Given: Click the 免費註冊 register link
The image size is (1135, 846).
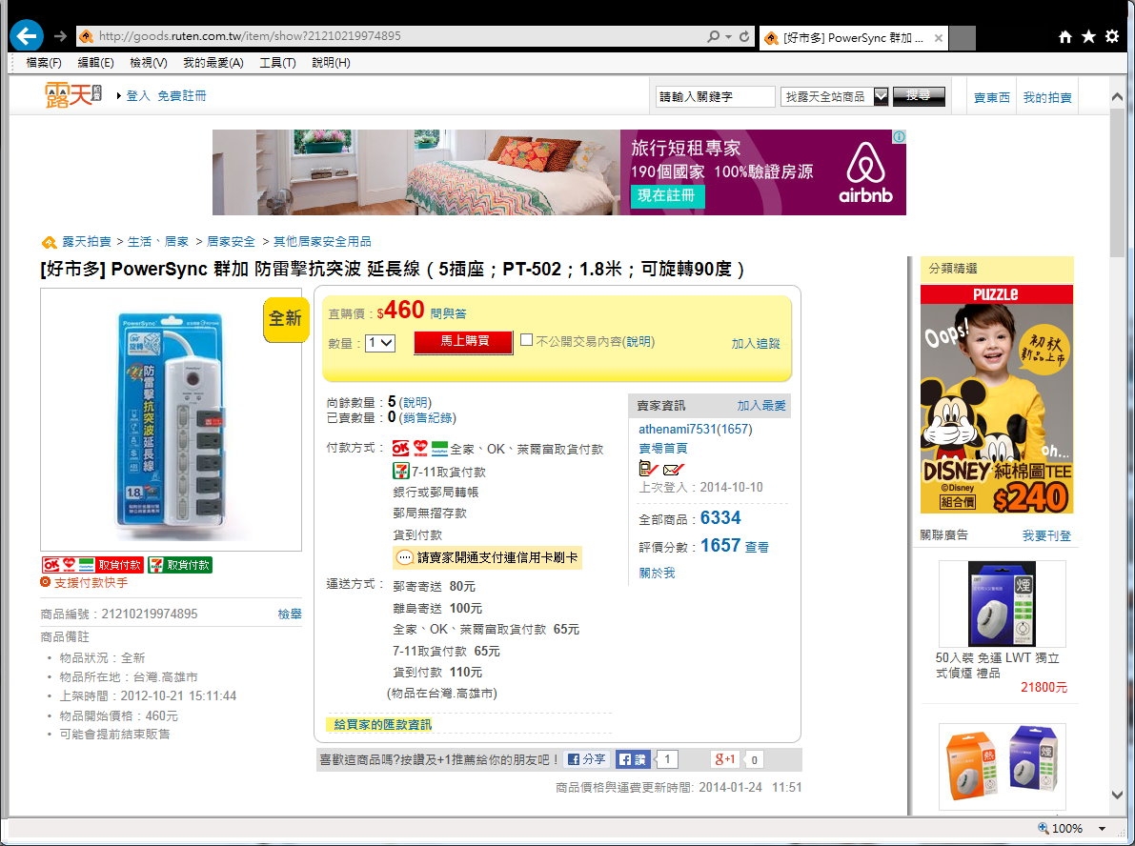Looking at the screenshot, I should pyautogui.click(x=182, y=95).
